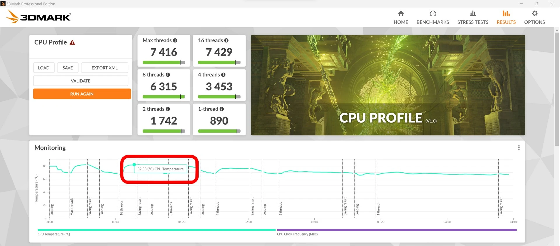Load a saved result with LOAD

tap(44, 68)
